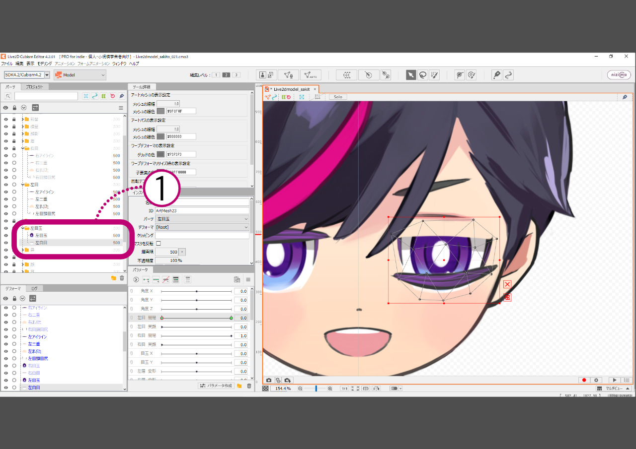
Task: Click the trash icon in Parameter panel
Action: tap(249, 385)
